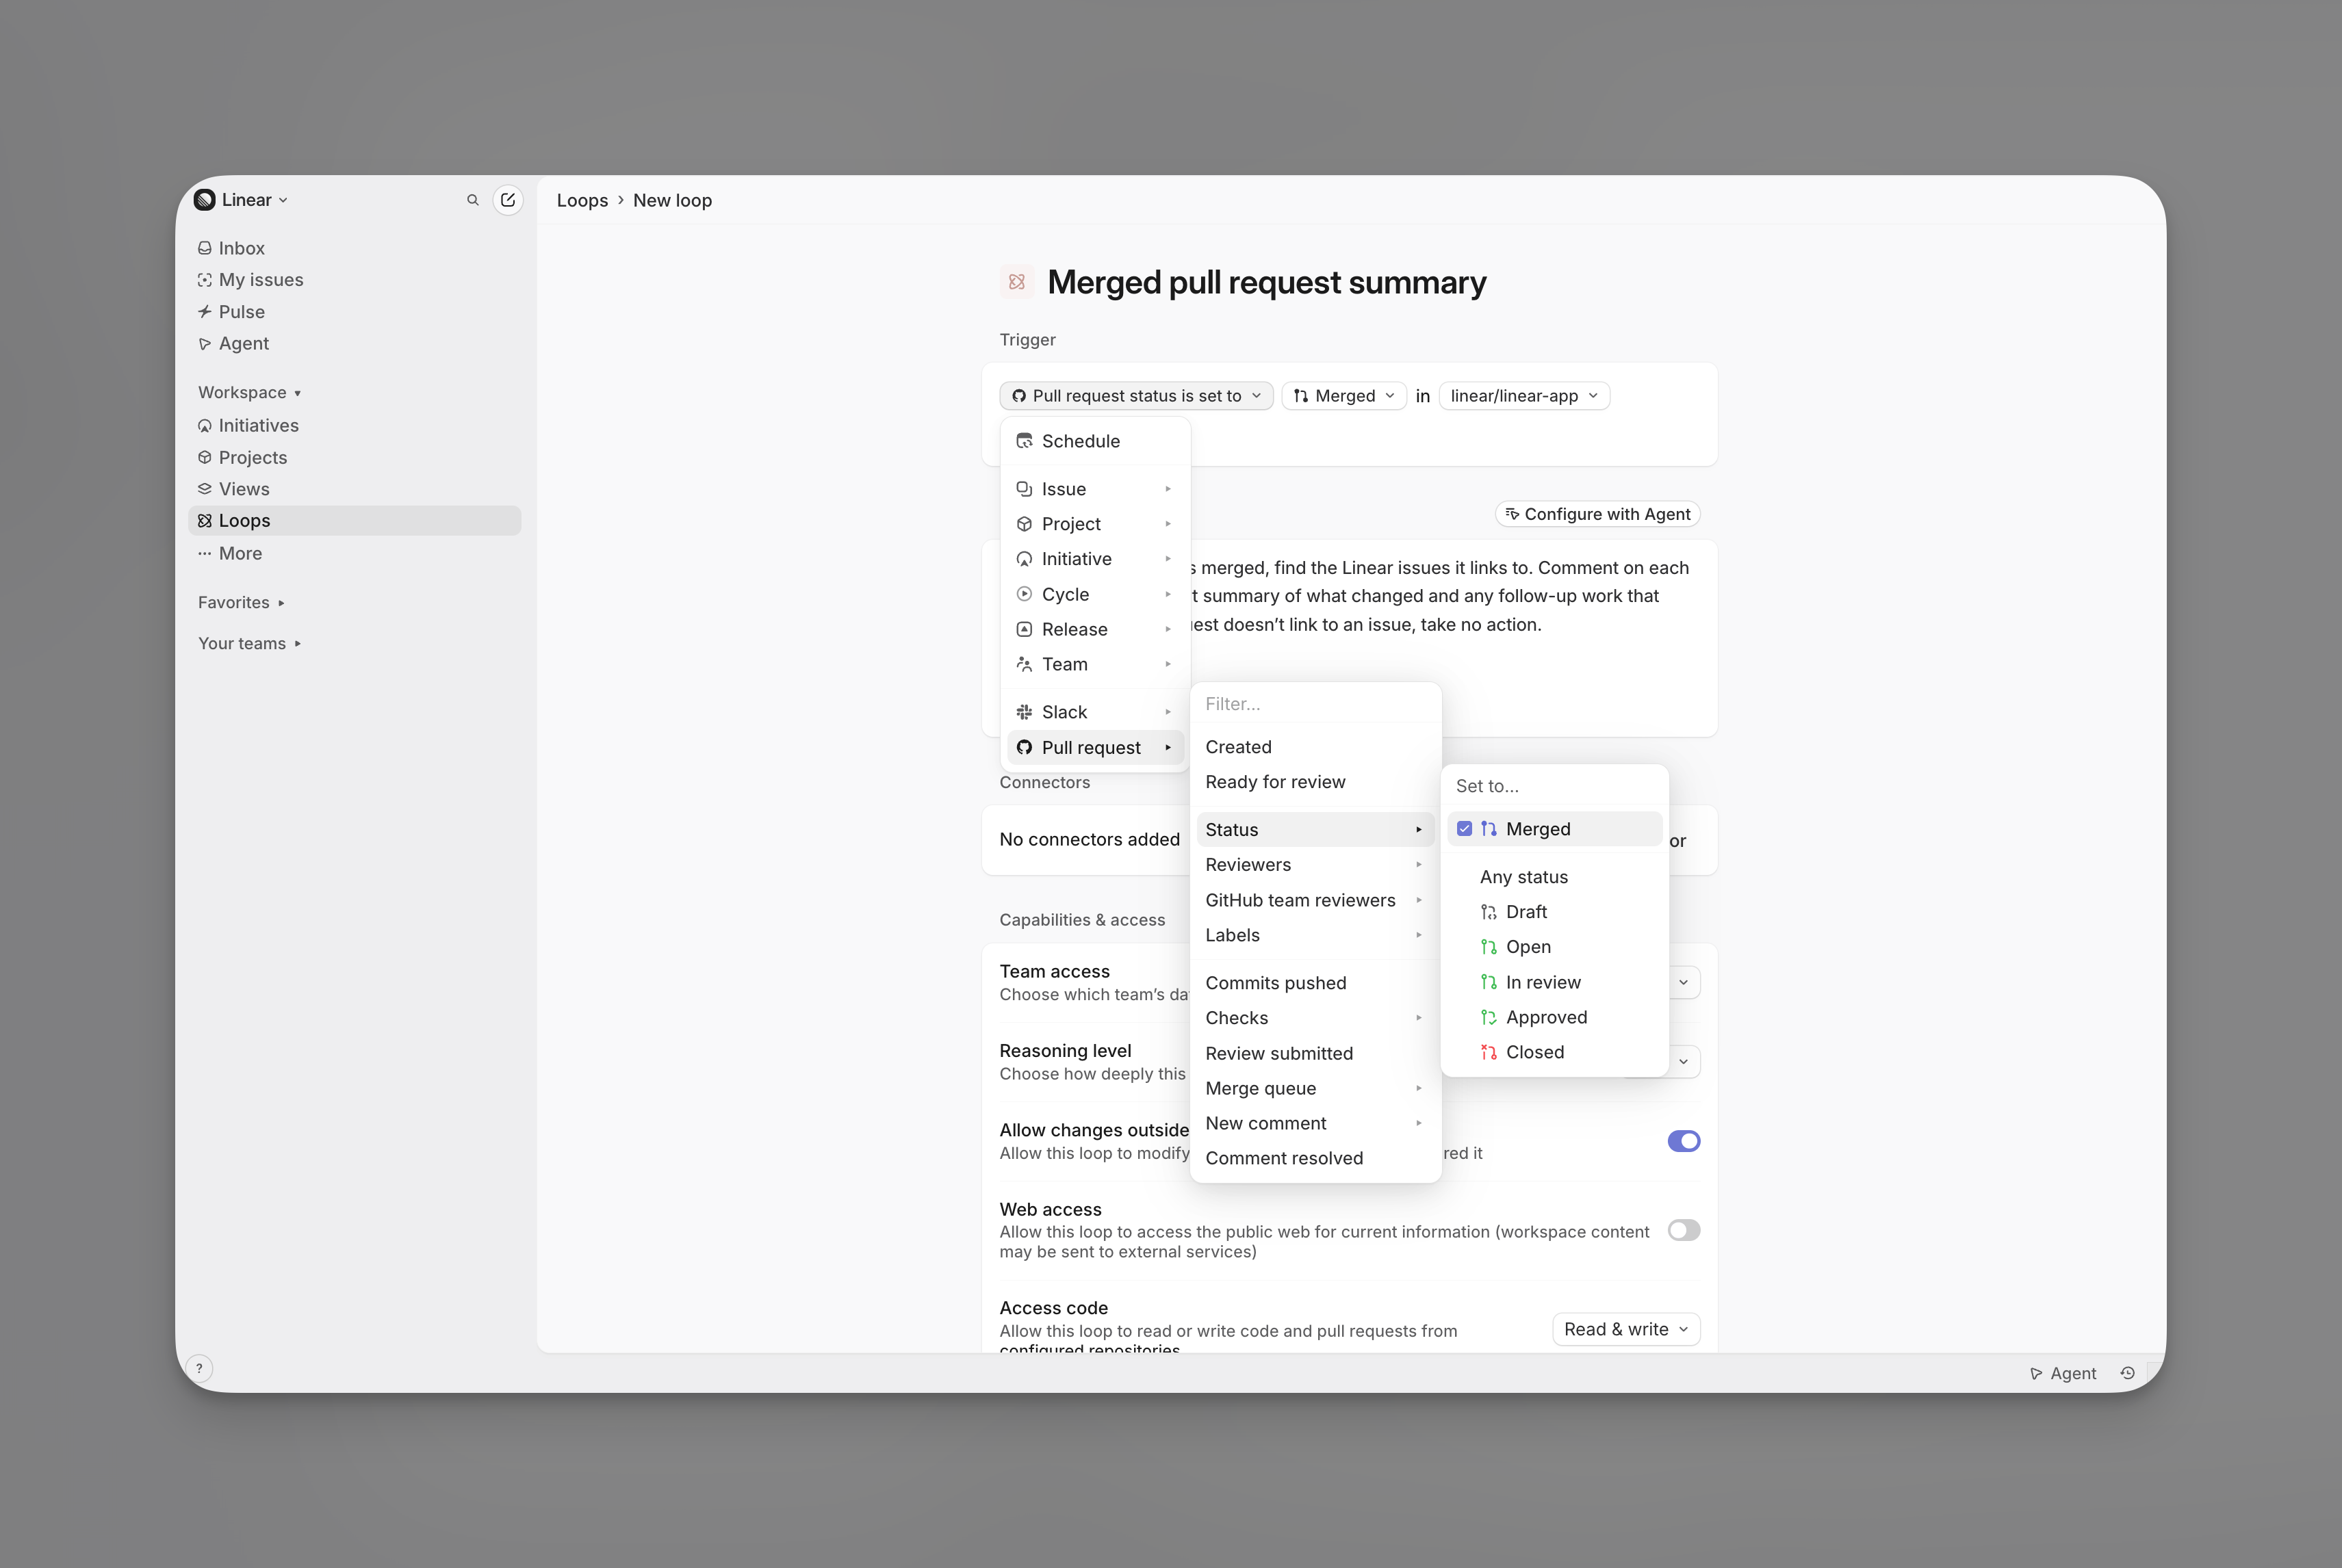
Task: Select the Issue trigger submenu
Action: point(1096,489)
